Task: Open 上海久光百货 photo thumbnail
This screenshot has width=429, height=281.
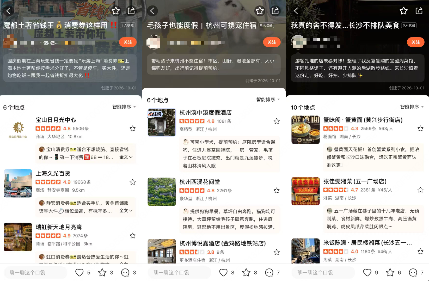Action: 18,183
